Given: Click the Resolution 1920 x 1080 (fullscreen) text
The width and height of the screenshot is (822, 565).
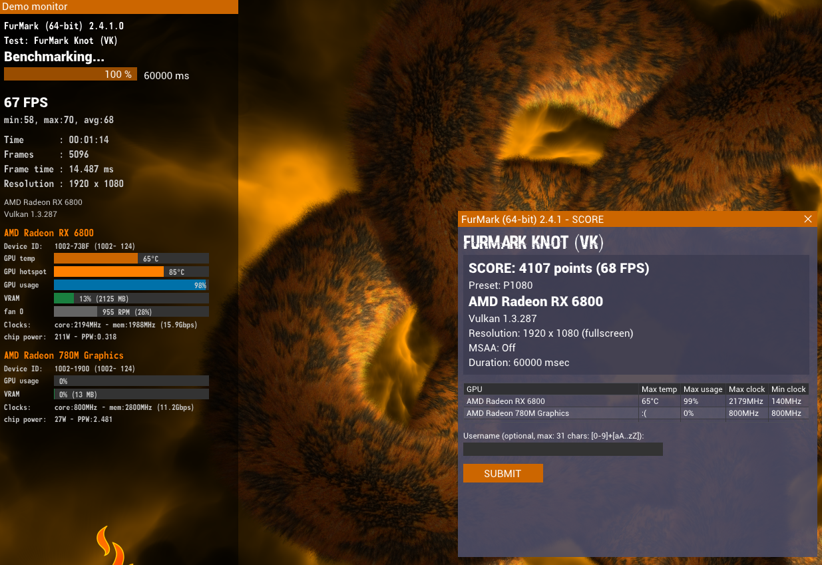Looking at the screenshot, I should click(x=551, y=333).
